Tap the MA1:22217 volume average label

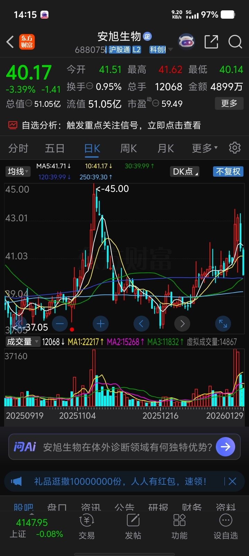86,342
